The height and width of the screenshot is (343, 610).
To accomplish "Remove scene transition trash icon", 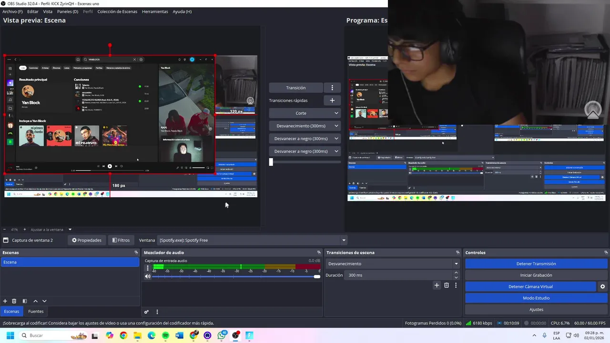I will click(x=447, y=285).
